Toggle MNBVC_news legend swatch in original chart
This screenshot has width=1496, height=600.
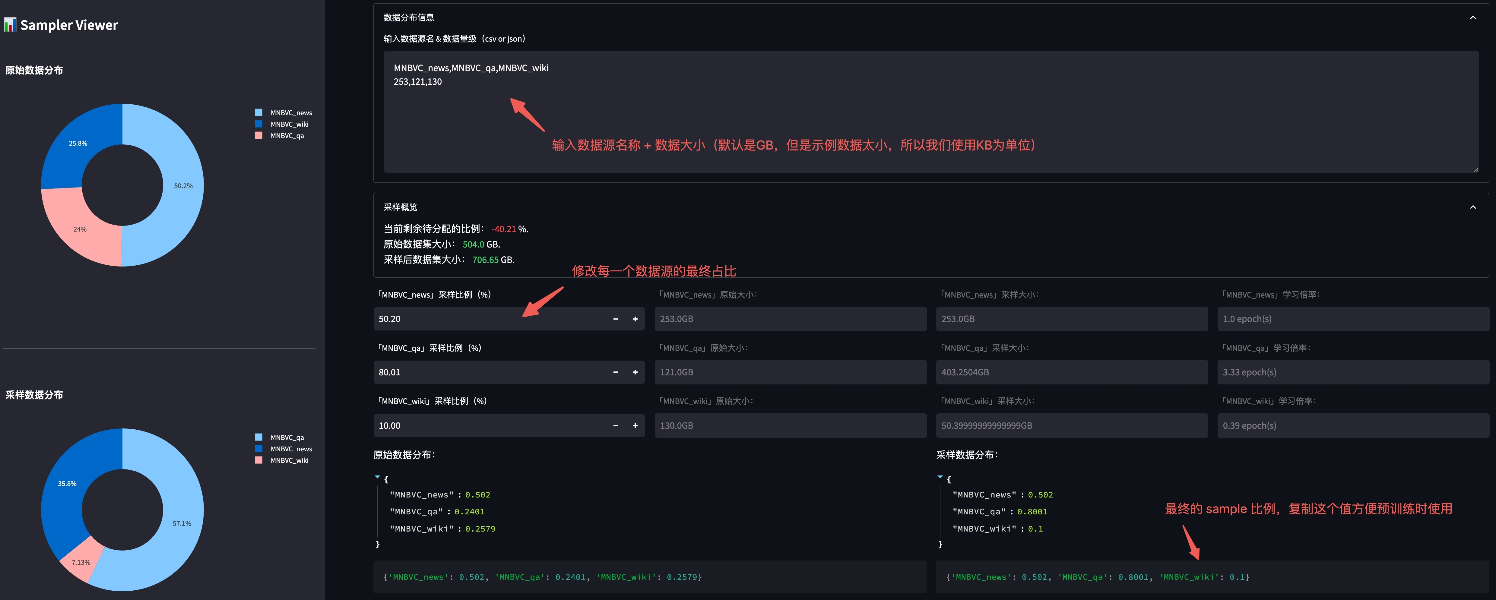tap(259, 112)
